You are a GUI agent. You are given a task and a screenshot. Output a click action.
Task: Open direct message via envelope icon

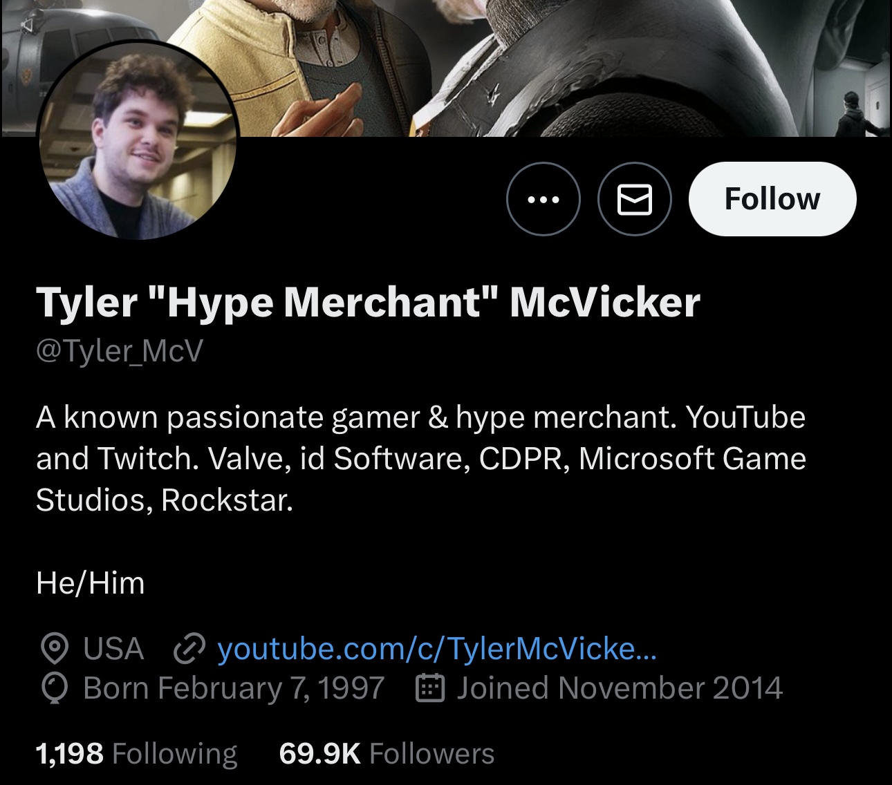click(x=634, y=199)
